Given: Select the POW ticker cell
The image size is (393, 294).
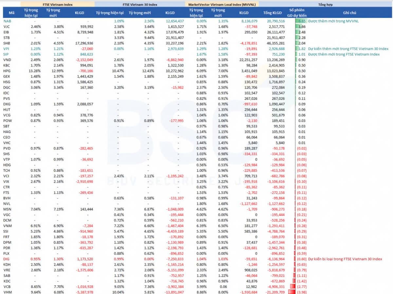Looking at the screenshot, I should point(7,121).
